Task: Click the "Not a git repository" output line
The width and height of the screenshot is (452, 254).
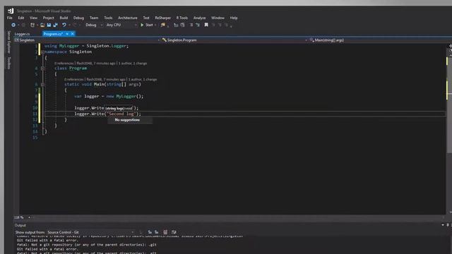Action: coord(86,245)
